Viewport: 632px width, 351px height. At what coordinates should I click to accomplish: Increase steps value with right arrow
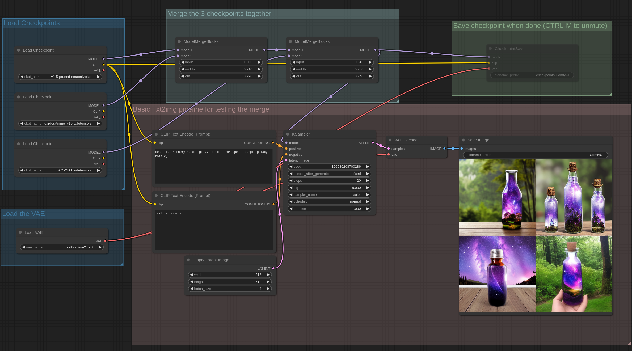368,181
